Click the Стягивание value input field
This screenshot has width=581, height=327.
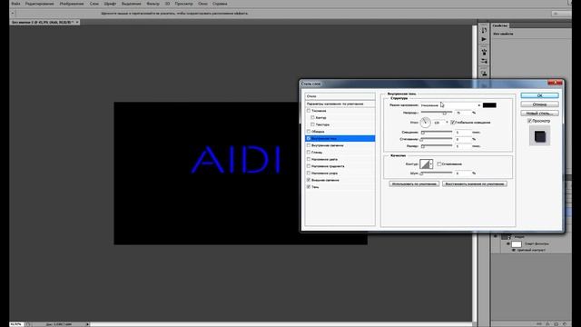pos(462,139)
